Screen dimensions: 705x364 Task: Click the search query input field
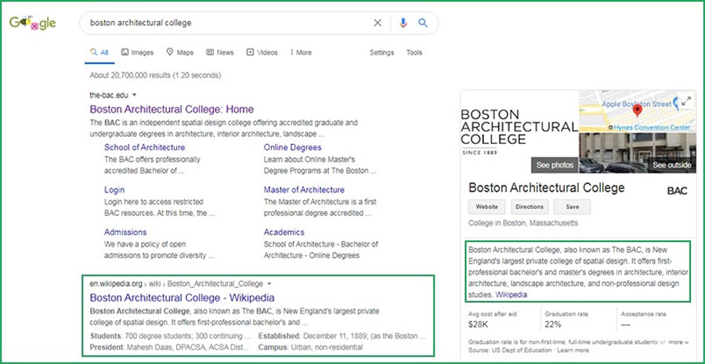click(x=227, y=23)
